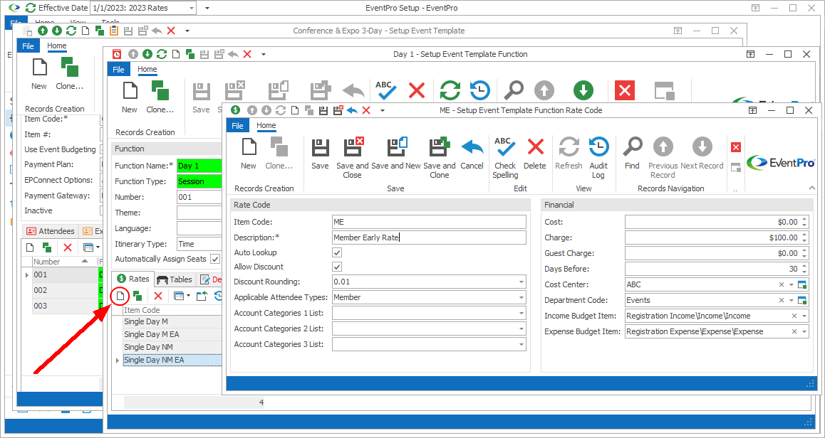This screenshot has height=438, width=825.
Task: Open Cost Center lookup window icon
Action: pyautogui.click(x=802, y=284)
